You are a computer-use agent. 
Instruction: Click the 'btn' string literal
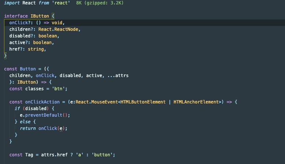58,89
